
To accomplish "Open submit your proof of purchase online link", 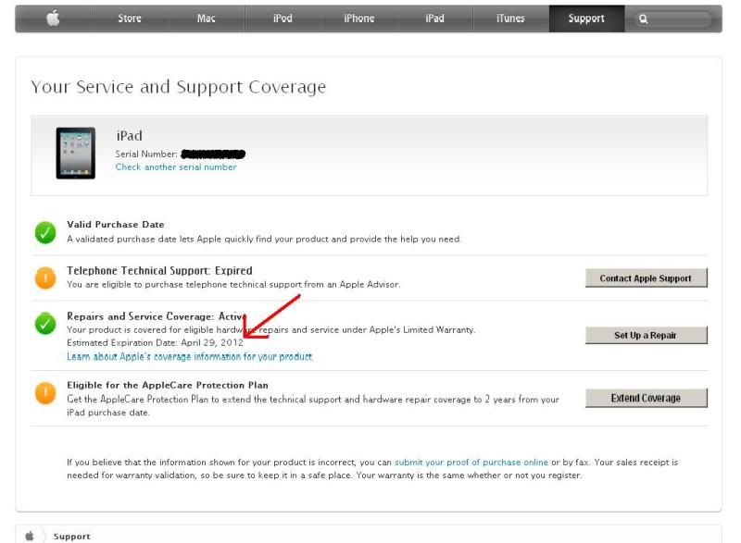I will tap(471, 463).
